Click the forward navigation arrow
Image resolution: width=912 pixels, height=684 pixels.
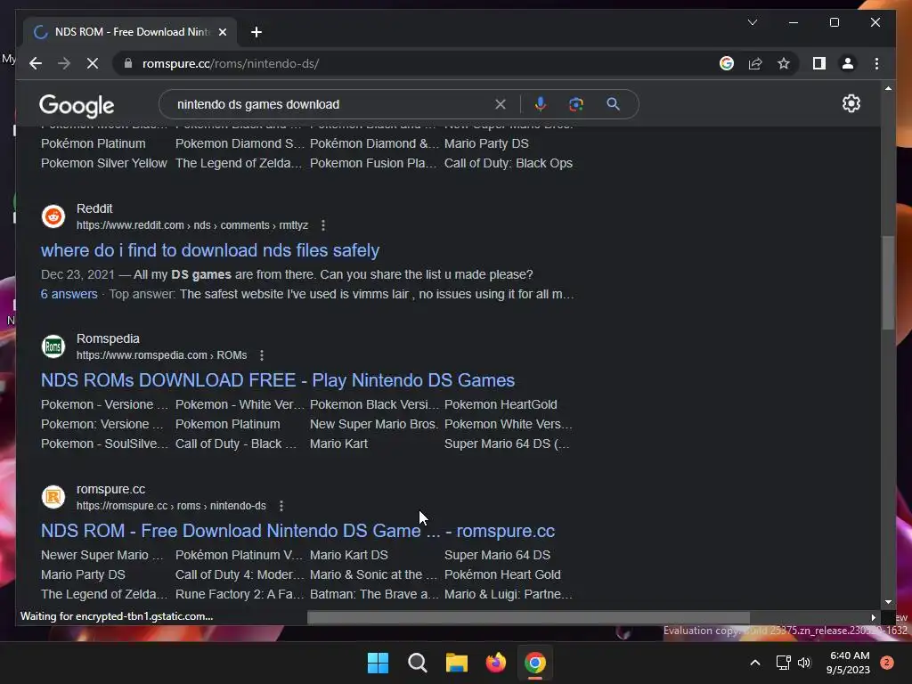(x=64, y=63)
